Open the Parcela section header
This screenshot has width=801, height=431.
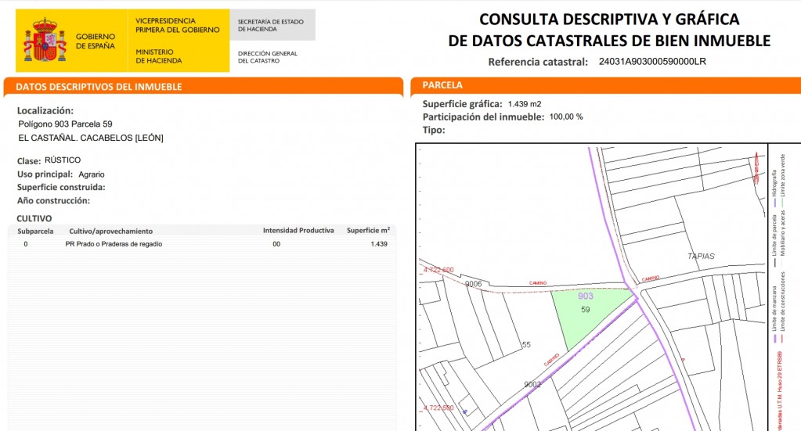(x=442, y=85)
